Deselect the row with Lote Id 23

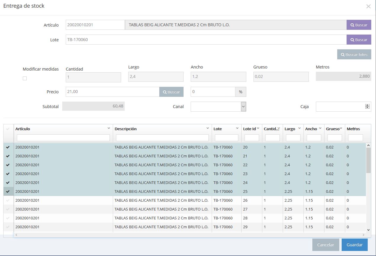[8, 174]
